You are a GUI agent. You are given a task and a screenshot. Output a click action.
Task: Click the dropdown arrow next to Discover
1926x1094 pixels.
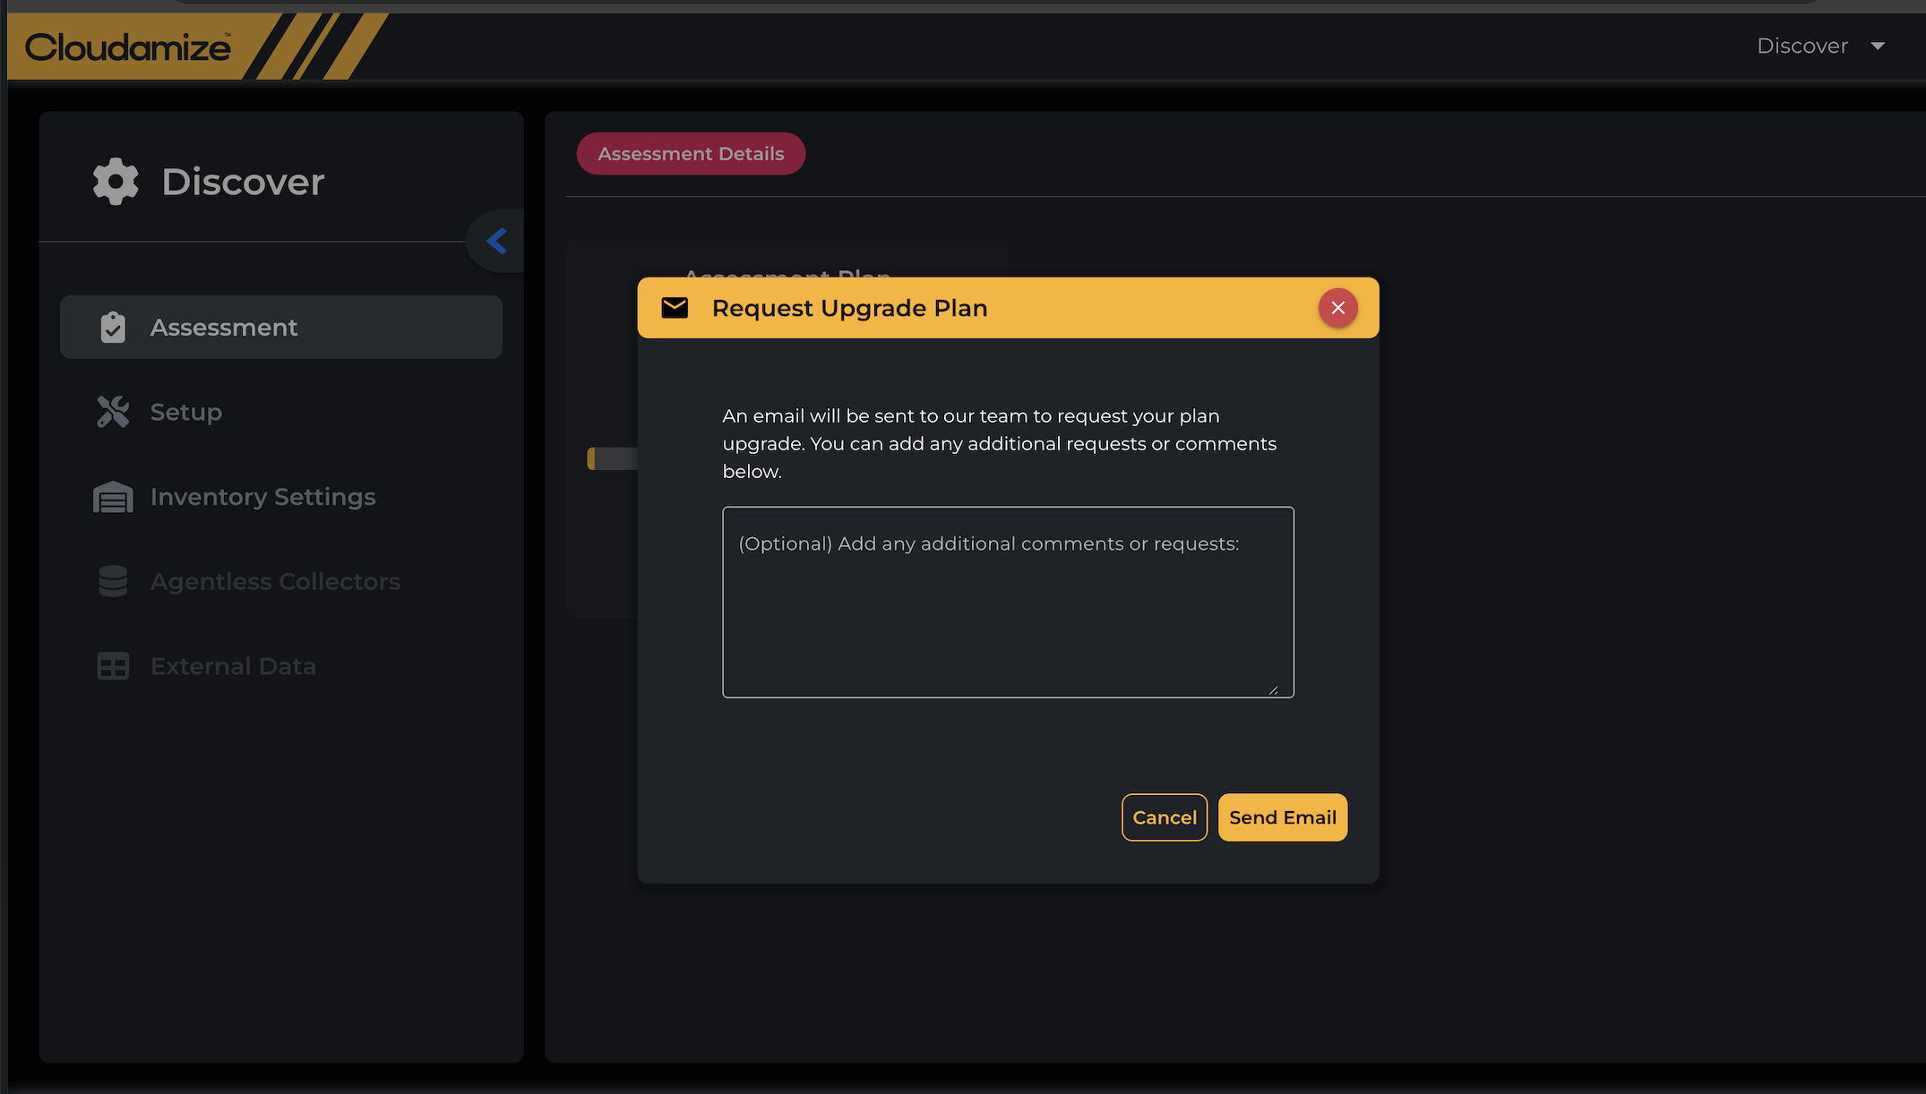click(1878, 46)
